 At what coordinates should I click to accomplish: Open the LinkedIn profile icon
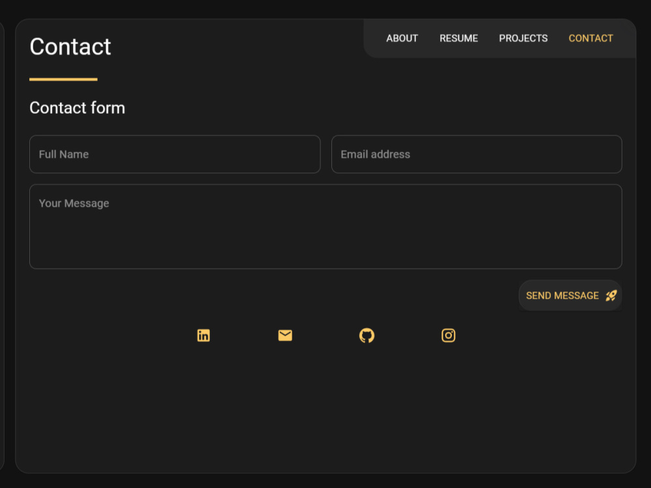[203, 335]
